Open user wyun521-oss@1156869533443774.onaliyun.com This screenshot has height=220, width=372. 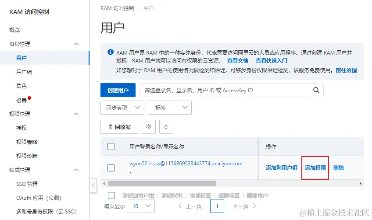click(x=186, y=164)
